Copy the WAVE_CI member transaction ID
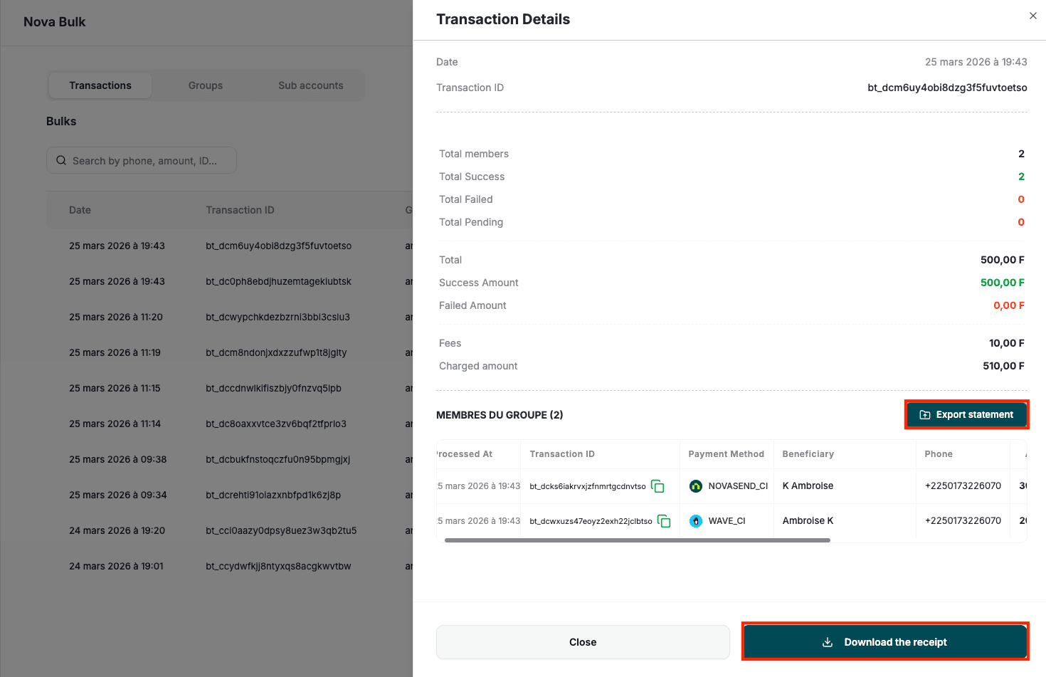Image resolution: width=1046 pixels, height=677 pixels. pyautogui.click(x=664, y=521)
